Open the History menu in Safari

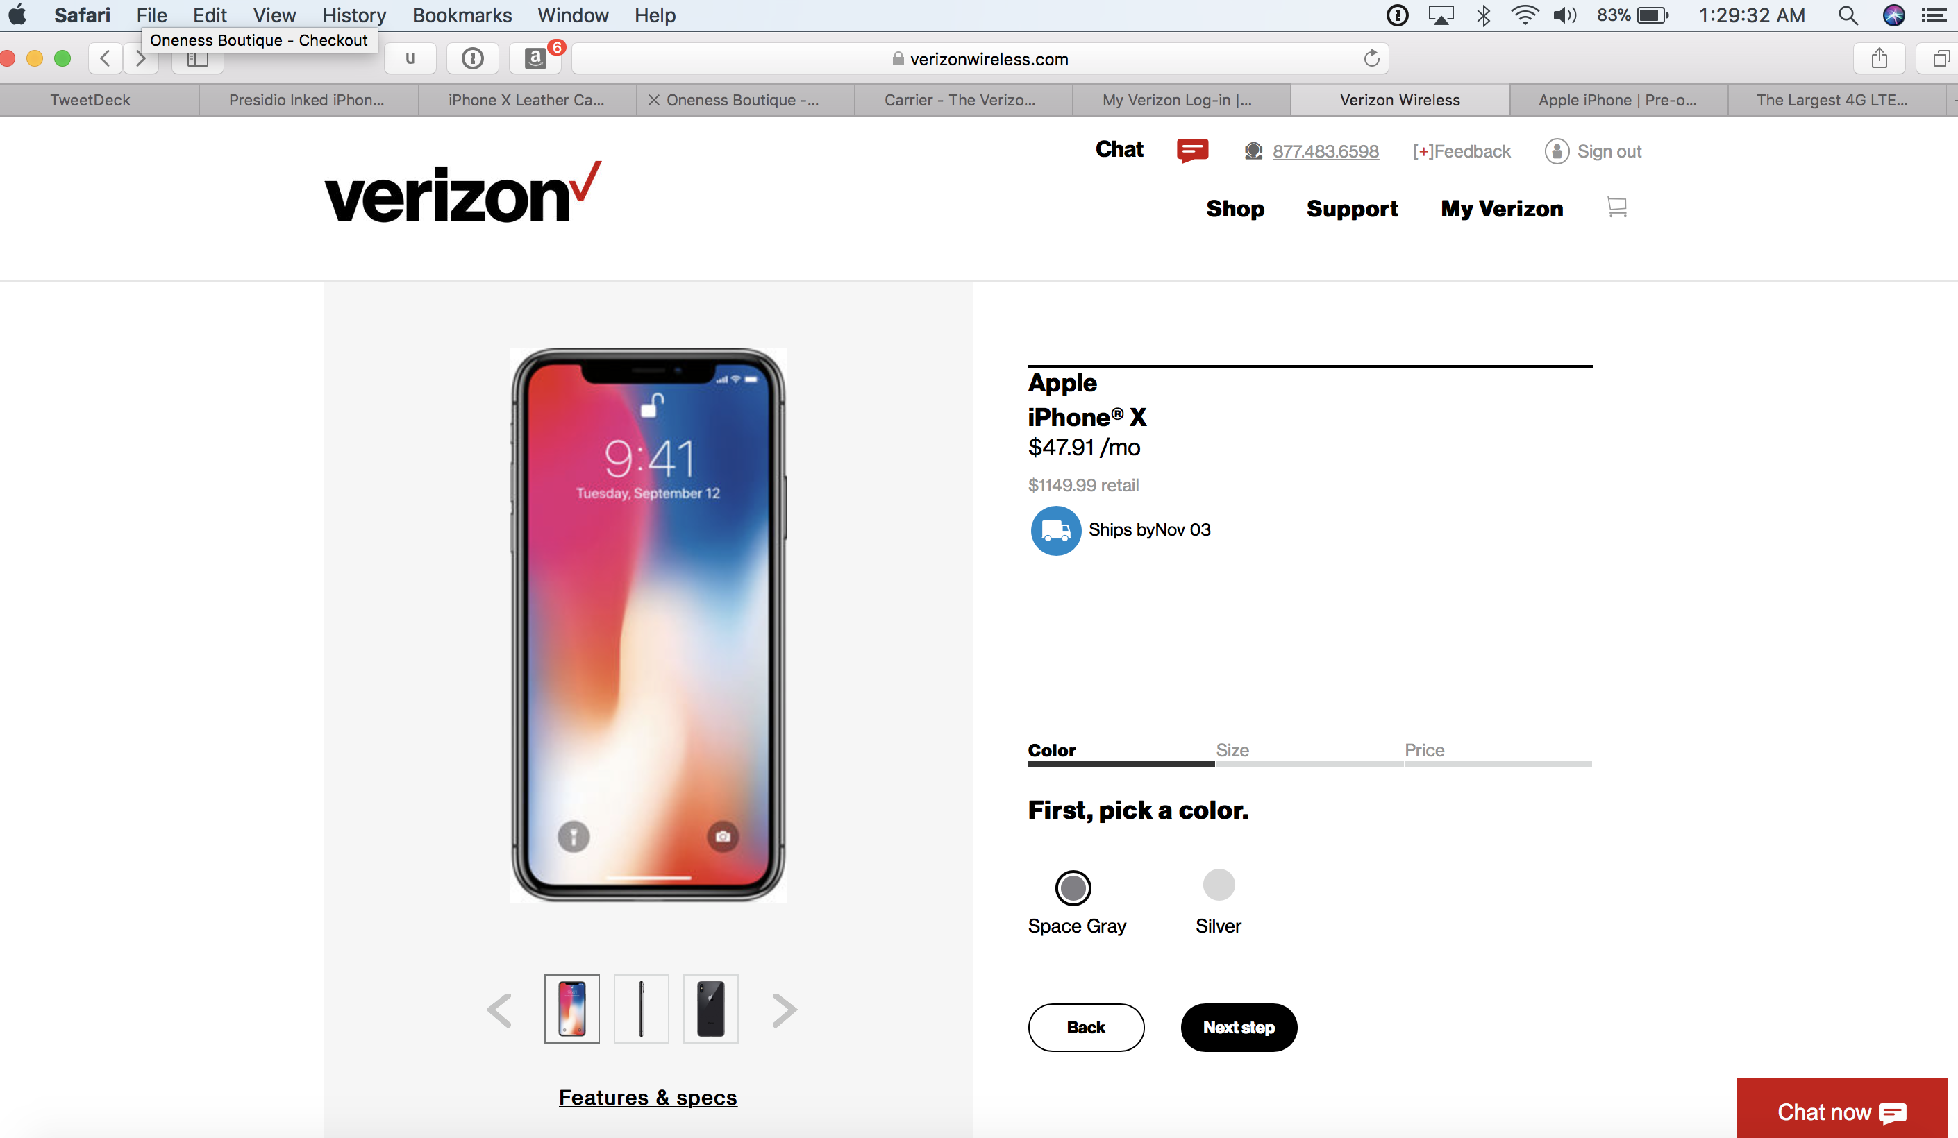click(x=353, y=15)
